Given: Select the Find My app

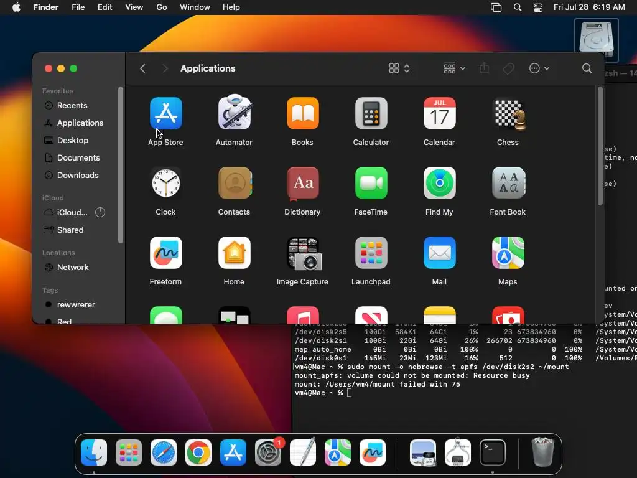Looking at the screenshot, I should [440, 183].
